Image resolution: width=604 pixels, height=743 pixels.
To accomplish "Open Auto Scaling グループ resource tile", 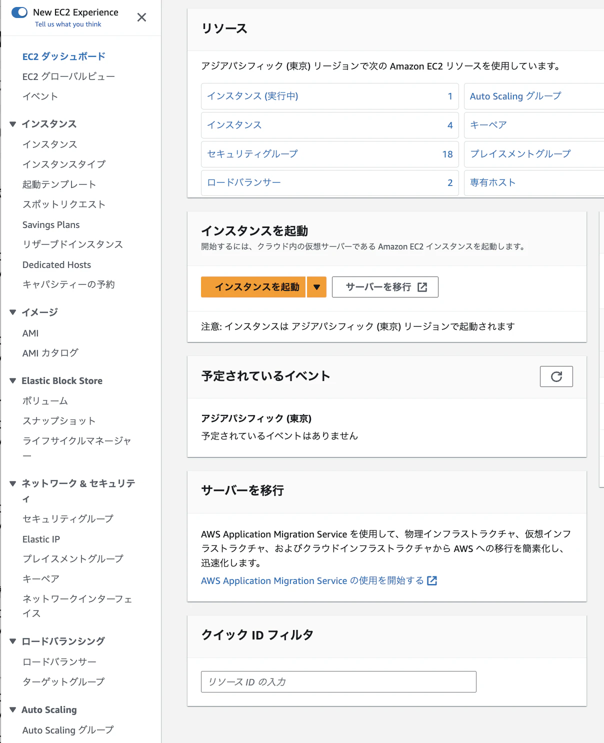I will coord(534,96).
